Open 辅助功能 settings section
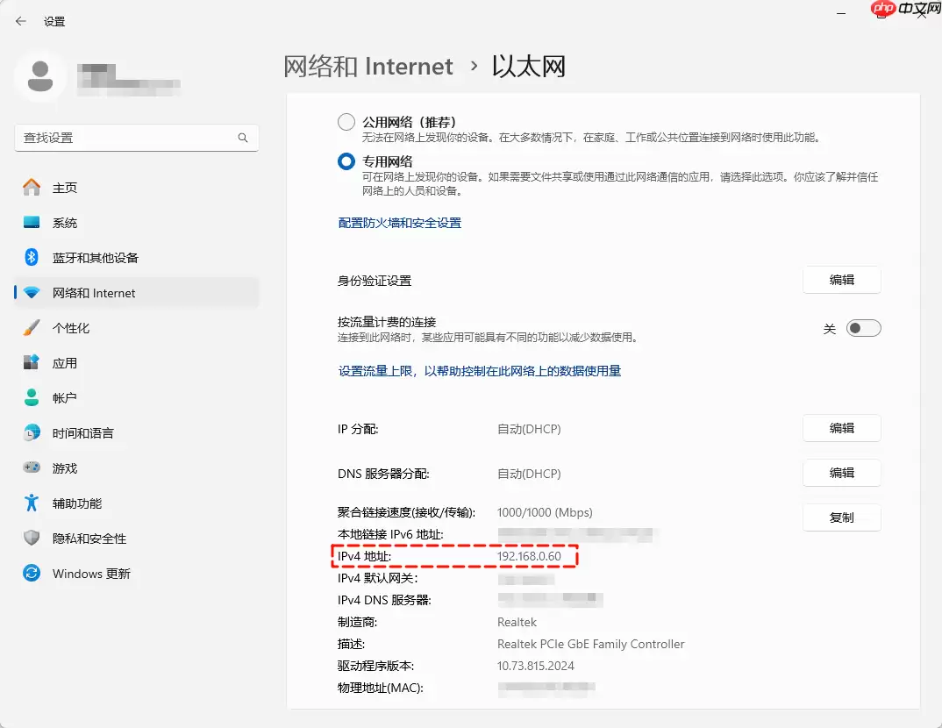Viewport: 942px width, 728px height. pos(136,503)
